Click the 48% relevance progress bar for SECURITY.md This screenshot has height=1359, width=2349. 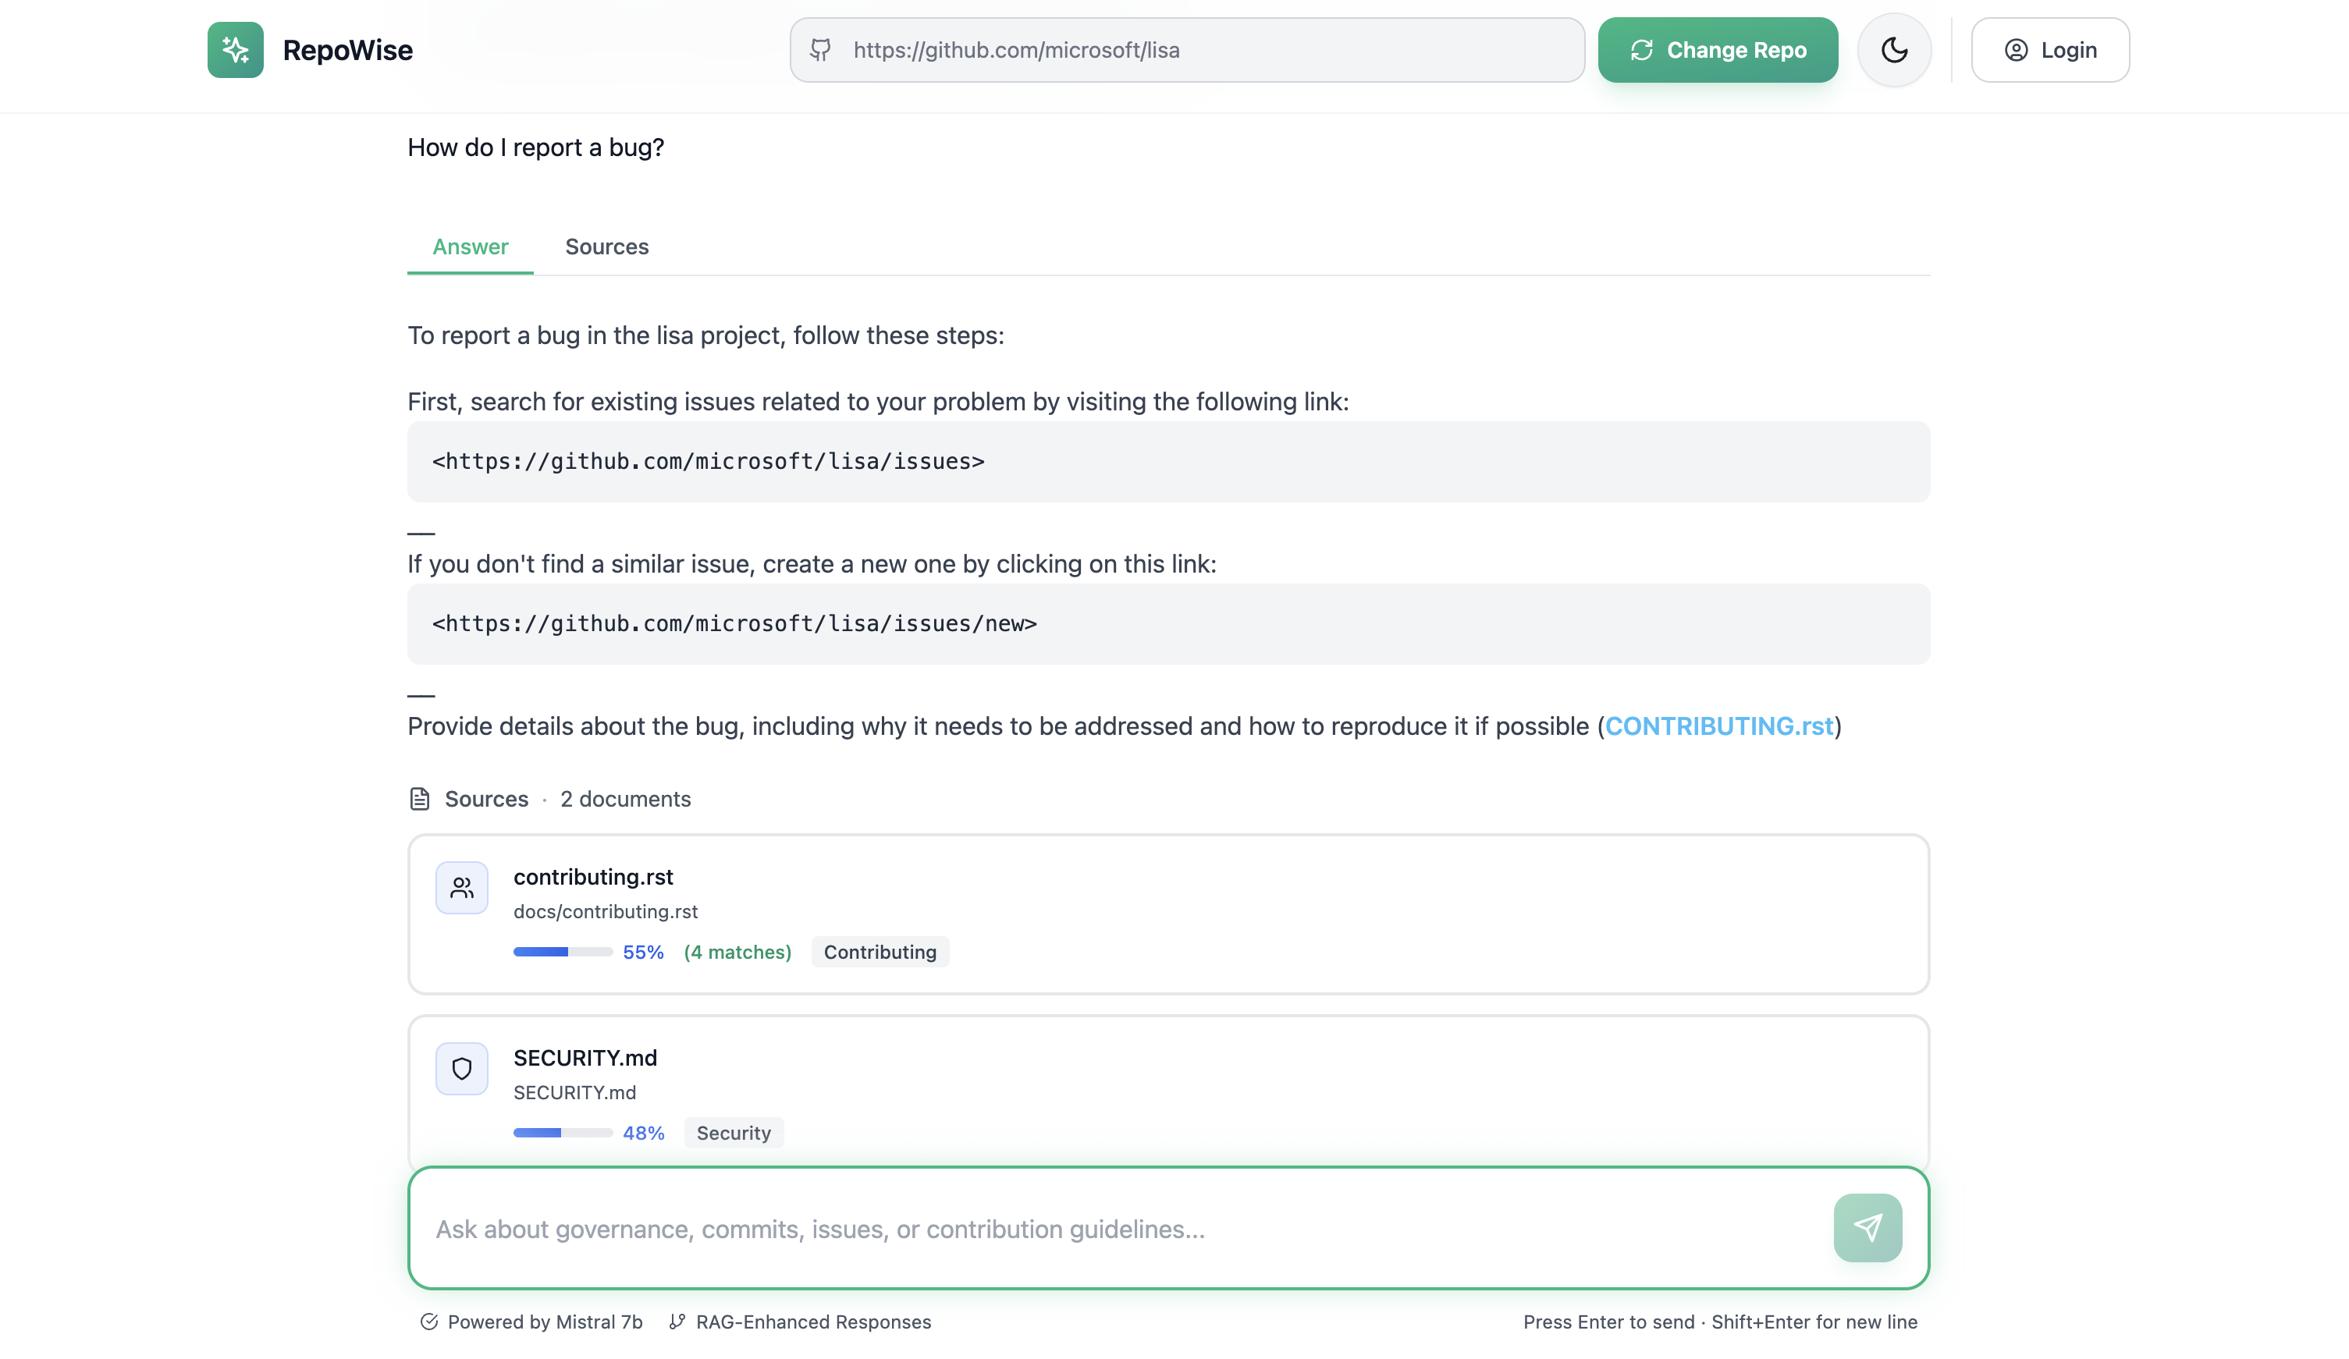562,1133
